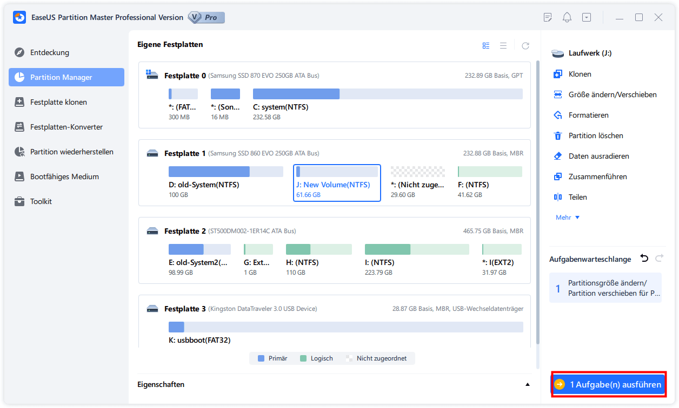Select partition E: old-System2
Viewport: 679px width, 408px height.
pyautogui.click(x=199, y=260)
